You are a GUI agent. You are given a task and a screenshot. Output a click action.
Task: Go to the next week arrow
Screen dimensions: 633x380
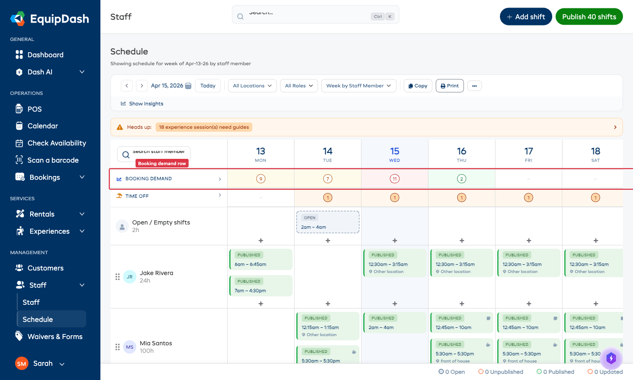[142, 86]
